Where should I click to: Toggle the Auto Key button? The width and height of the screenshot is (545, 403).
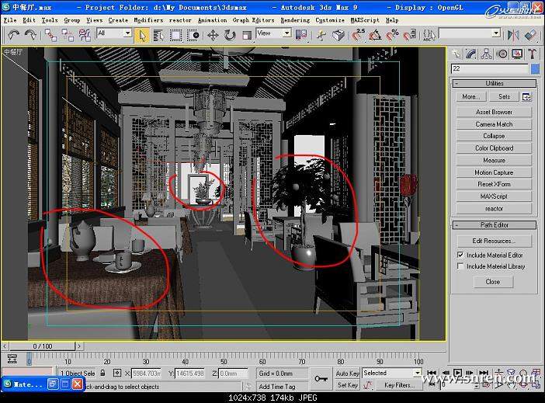[348, 373]
